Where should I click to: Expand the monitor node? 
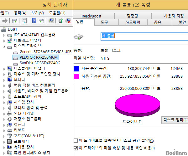click(x=4, y=80)
